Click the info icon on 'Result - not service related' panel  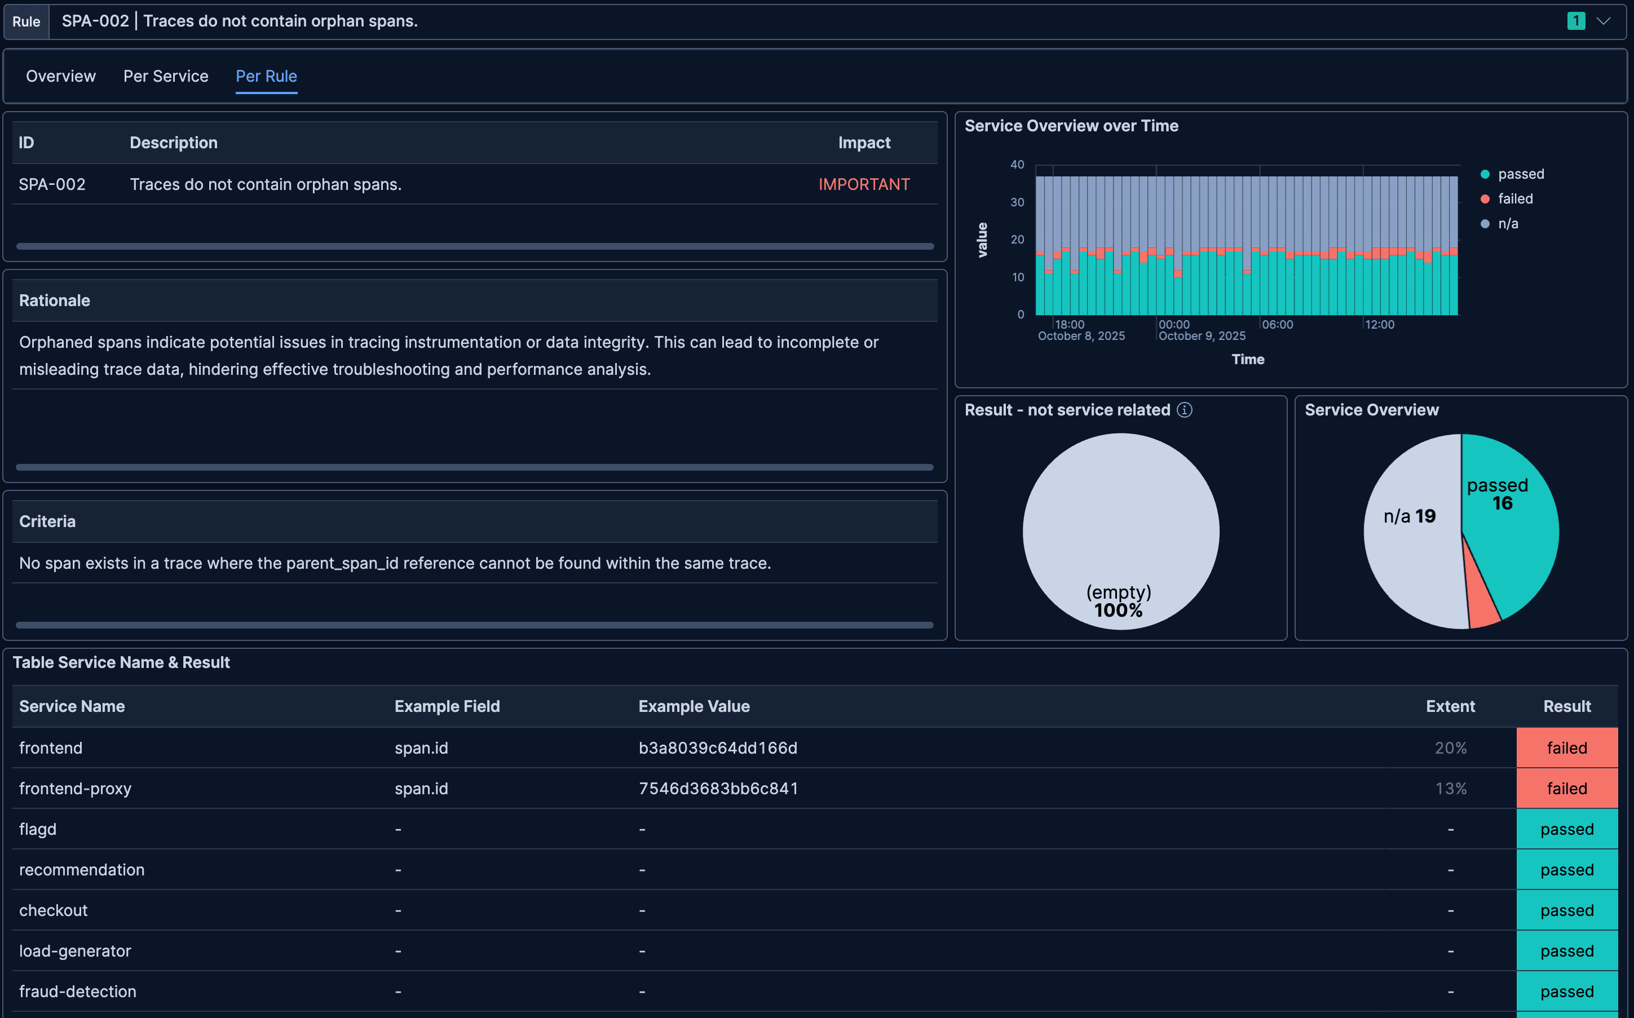(x=1185, y=410)
